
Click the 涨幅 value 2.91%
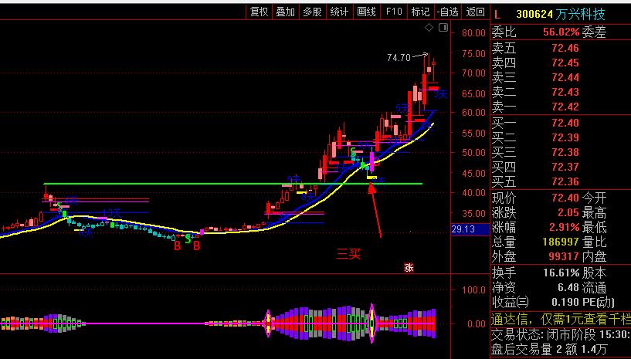565,228
